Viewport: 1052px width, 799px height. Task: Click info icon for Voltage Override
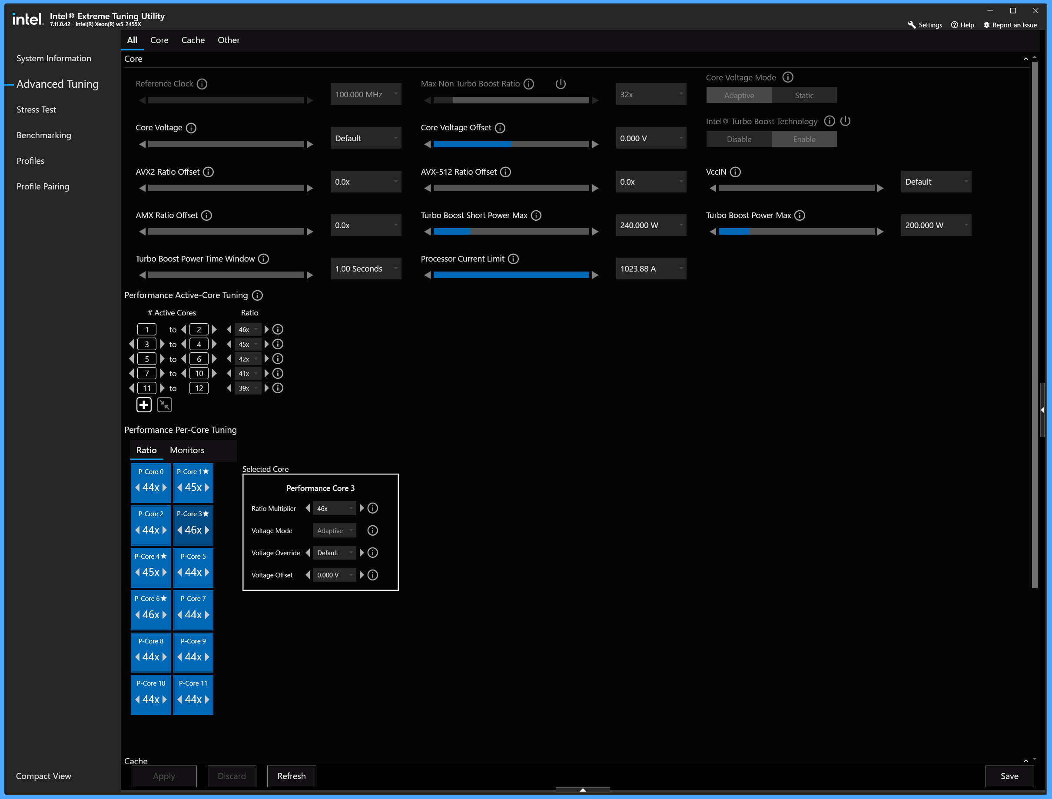pos(373,553)
